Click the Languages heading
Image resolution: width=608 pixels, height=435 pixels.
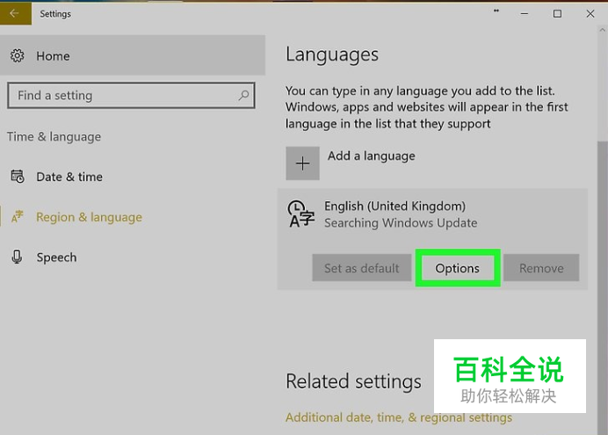pos(332,54)
